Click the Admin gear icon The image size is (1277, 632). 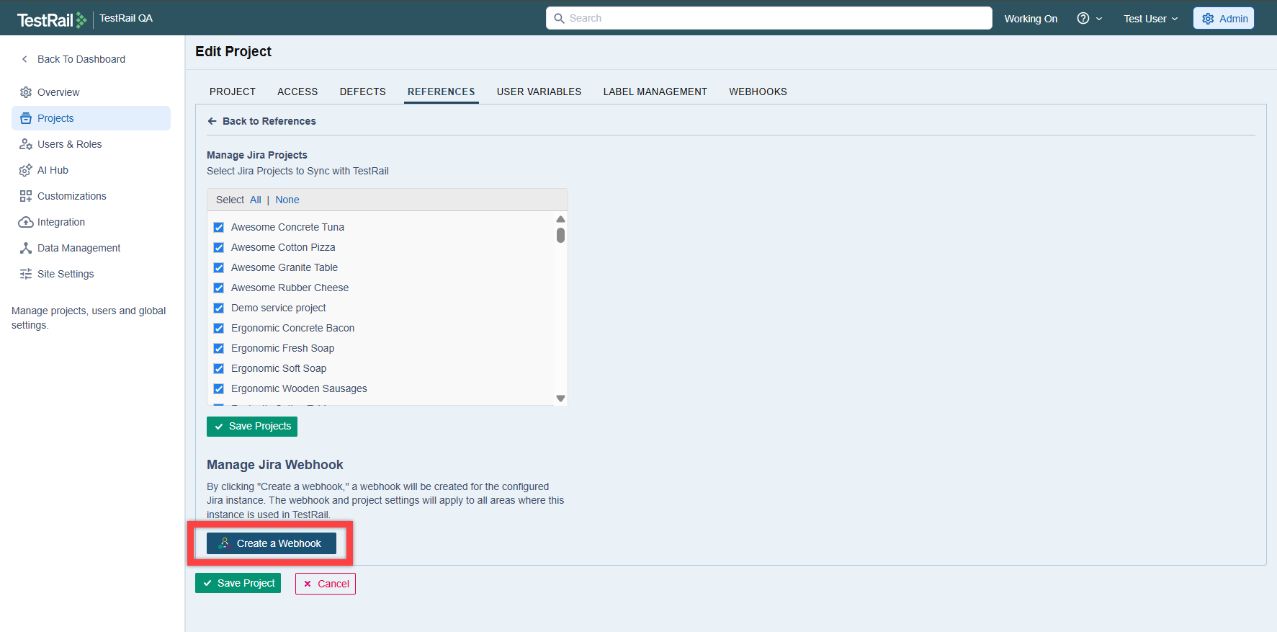tap(1208, 19)
